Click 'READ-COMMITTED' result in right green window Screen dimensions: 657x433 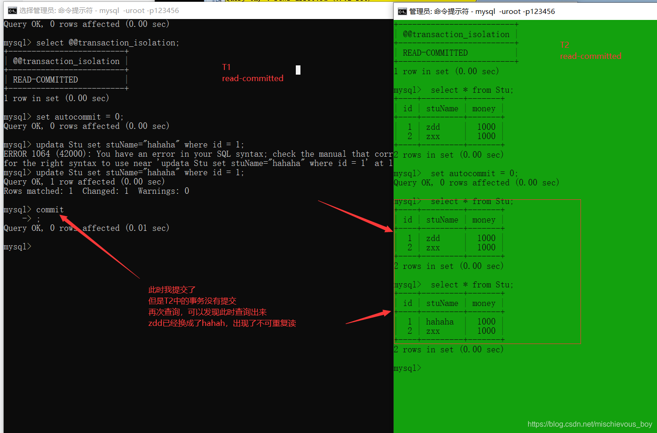pos(435,53)
